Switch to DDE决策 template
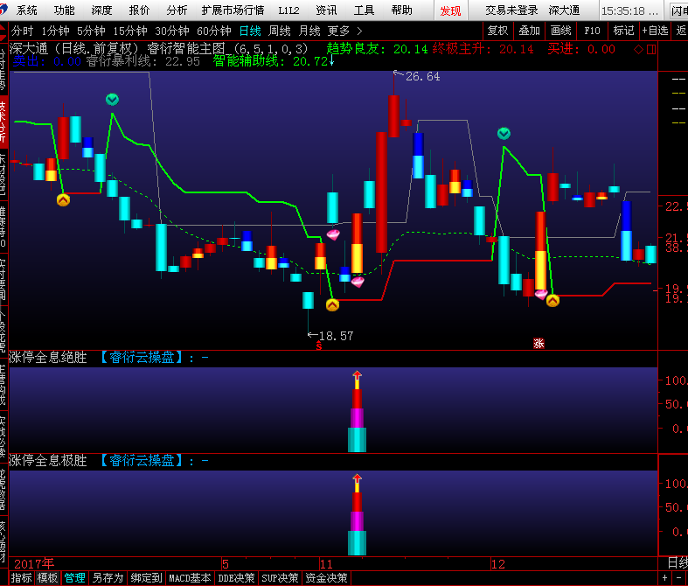 tap(237, 577)
